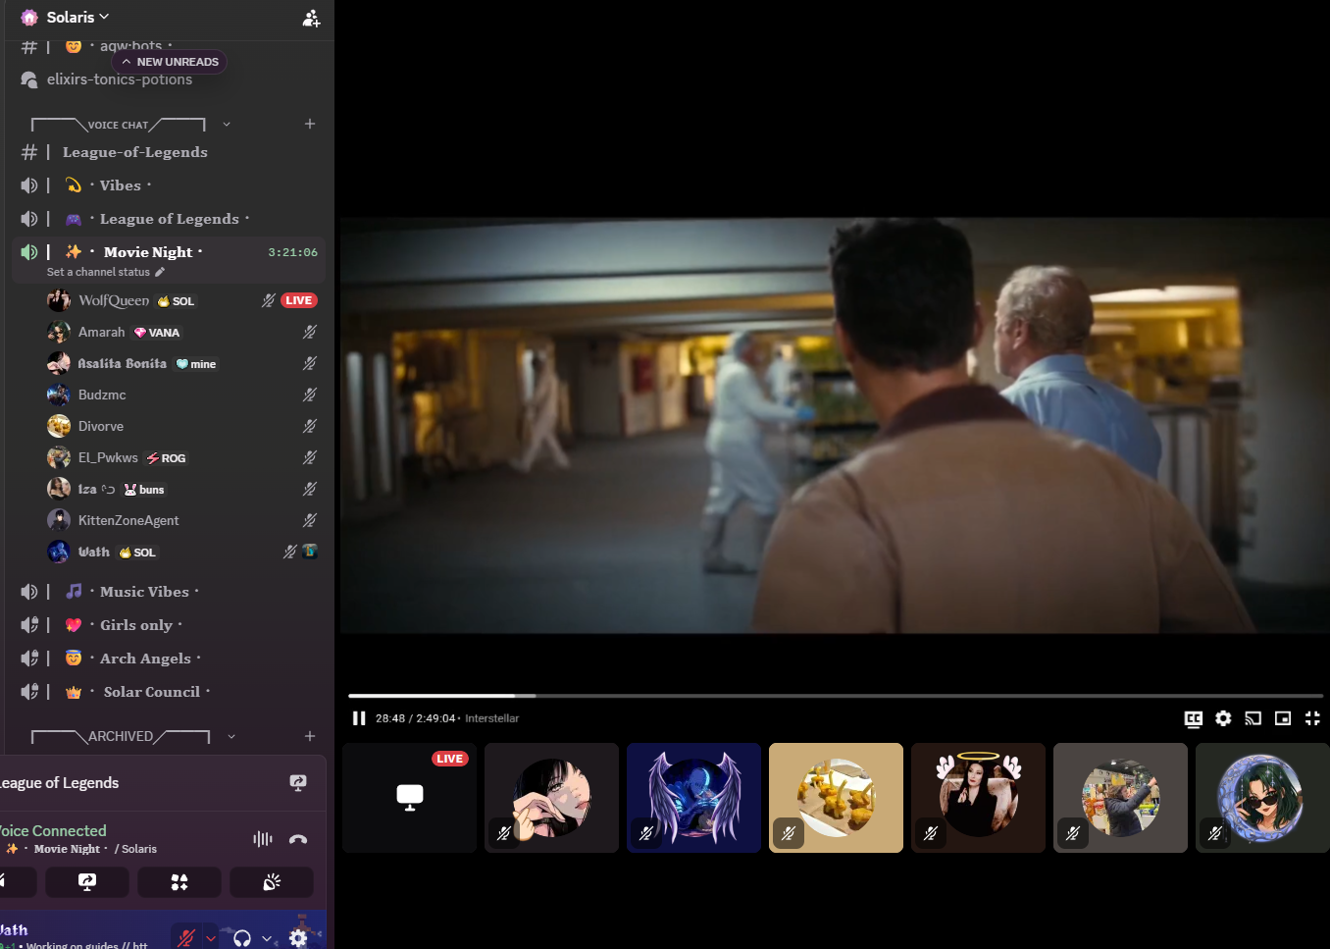
Task: Cast the video to another device
Action: [x=1253, y=718]
